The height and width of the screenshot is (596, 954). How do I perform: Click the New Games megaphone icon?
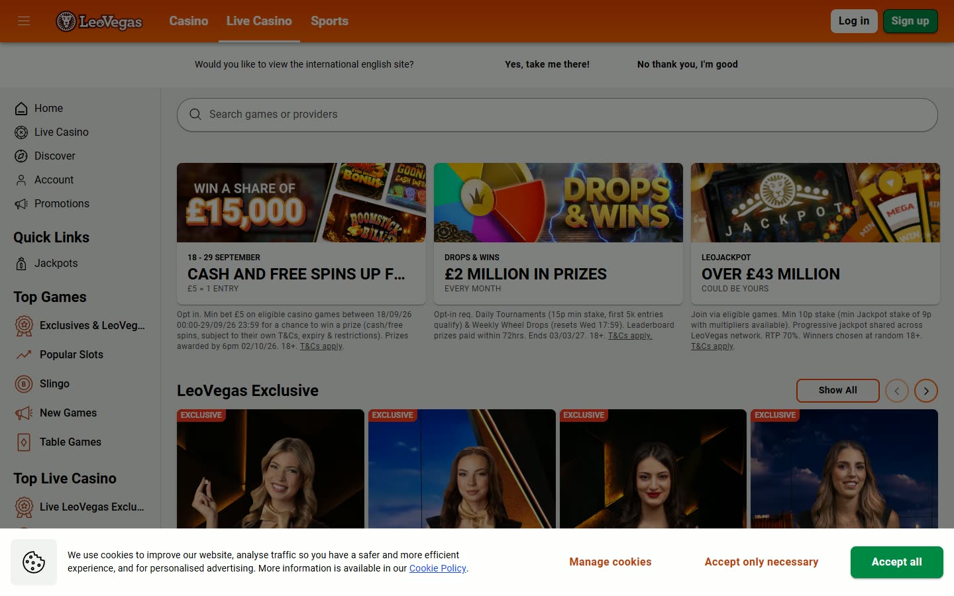(x=24, y=413)
